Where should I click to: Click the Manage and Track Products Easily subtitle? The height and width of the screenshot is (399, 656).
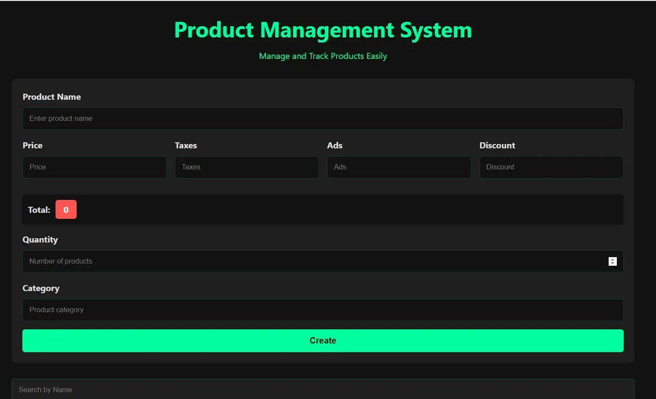(323, 56)
